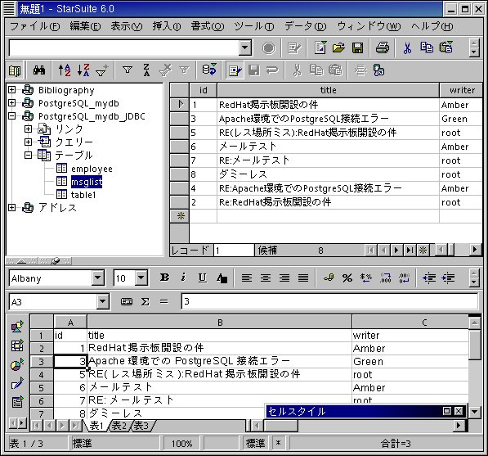Screen dimensions: 488x456
Task: Select the table1 table
Action: [83, 195]
